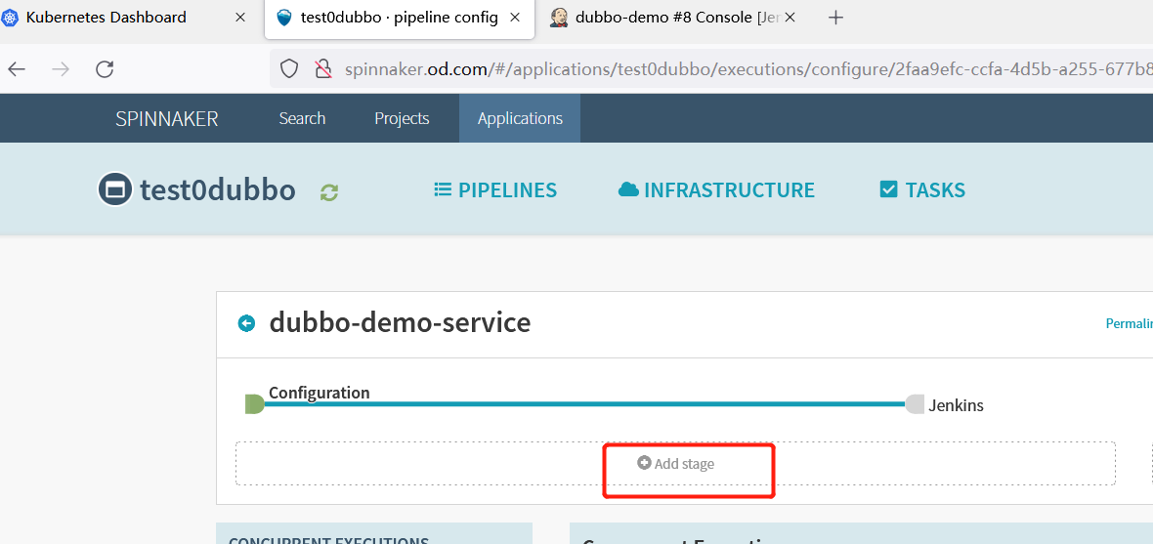Open the Search menu item
This screenshot has width=1153, height=544.
[x=302, y=118]
